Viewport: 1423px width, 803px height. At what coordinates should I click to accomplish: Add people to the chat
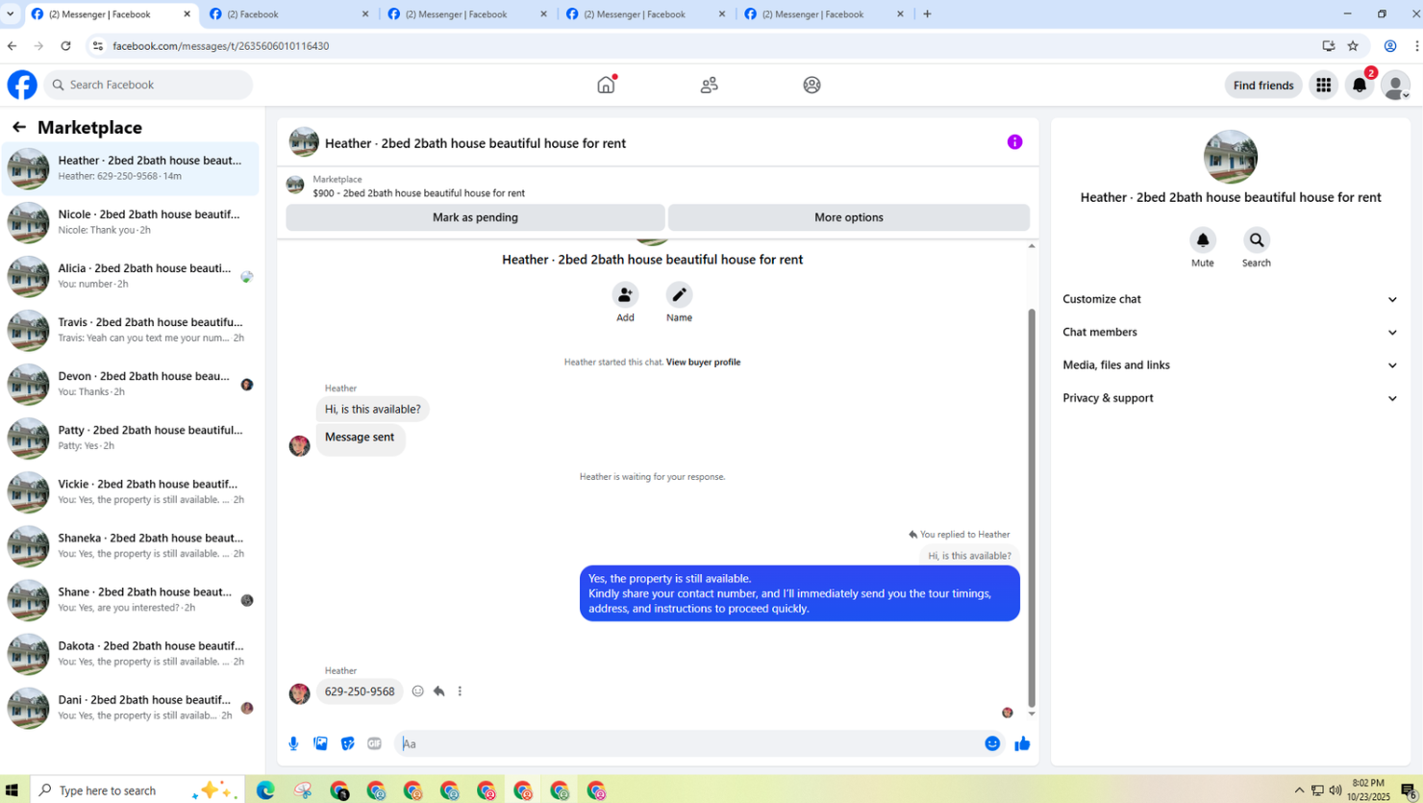(x=625, y=294)
